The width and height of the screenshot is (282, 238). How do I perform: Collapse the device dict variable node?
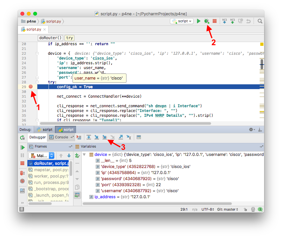(x=84, y=155)
